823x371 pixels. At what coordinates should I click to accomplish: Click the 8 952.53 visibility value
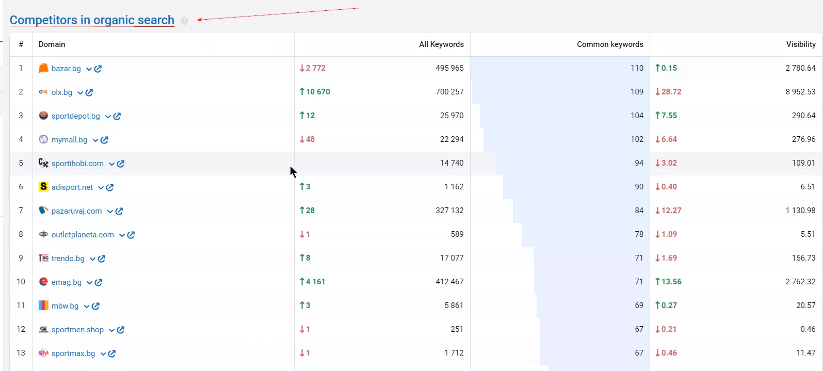click(800, 92)
